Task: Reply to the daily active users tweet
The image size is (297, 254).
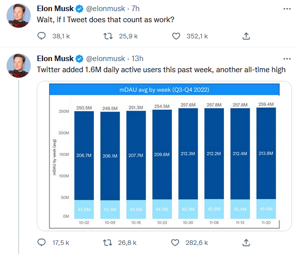Action: click(41, 242)
